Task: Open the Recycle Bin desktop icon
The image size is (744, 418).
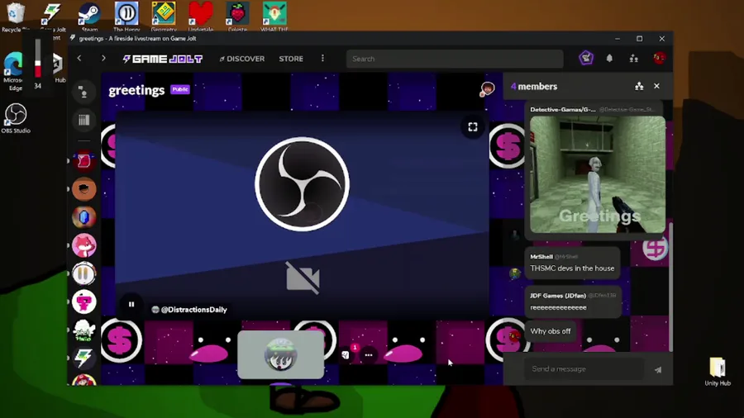Action: (15, 17)
